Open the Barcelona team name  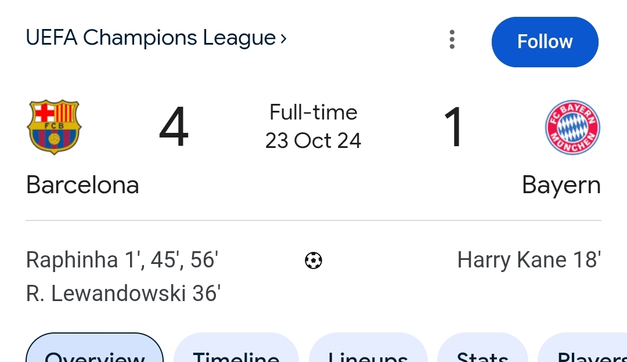pos(82,186)
